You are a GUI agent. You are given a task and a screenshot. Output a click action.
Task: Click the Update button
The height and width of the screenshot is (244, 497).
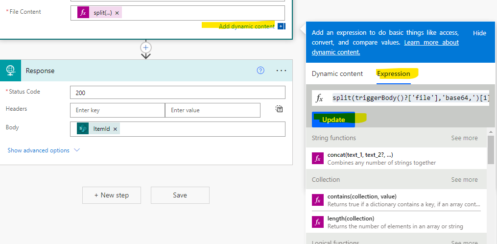coord(333,120)
